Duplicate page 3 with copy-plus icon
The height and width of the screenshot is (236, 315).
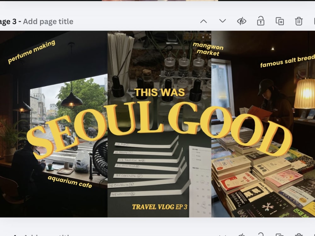(280, 21)
